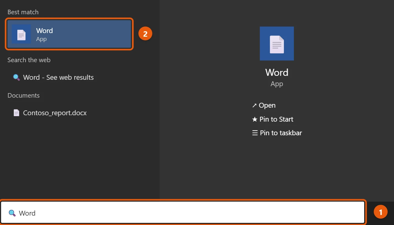The image size is (394, 225).
Task: Click the Word icon in best match
Action: 21,34
